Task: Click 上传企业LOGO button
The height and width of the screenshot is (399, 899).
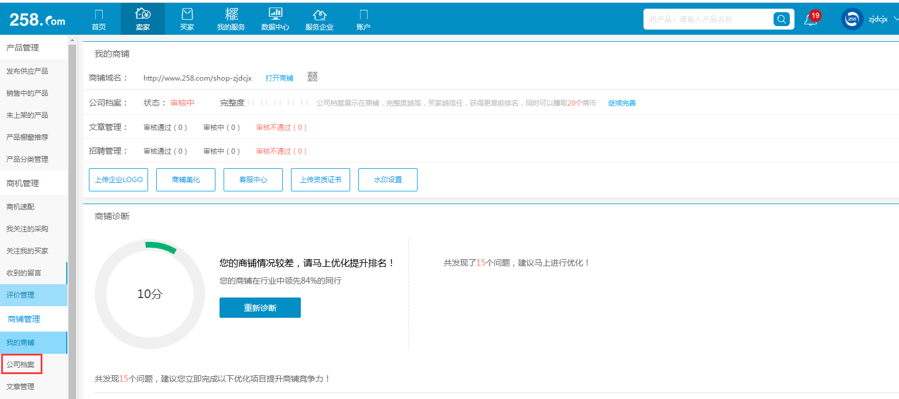Action: coord(118,180)
